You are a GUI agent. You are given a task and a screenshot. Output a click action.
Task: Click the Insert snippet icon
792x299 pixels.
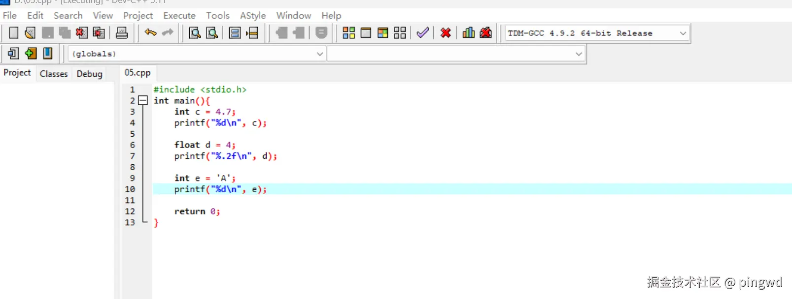pyautogui.click(x=14, y=53)
